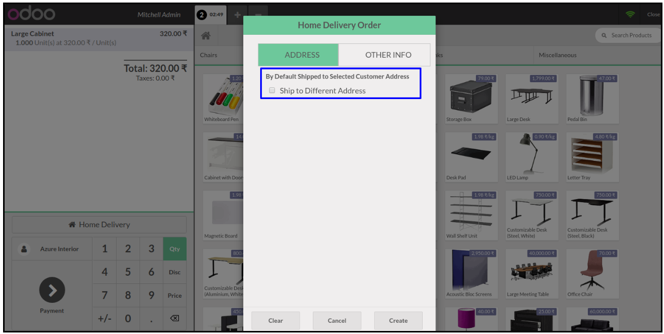Click the green Wi-Fi connection status icon
This screenshot has height=334, width=664.
coord(630,14)
